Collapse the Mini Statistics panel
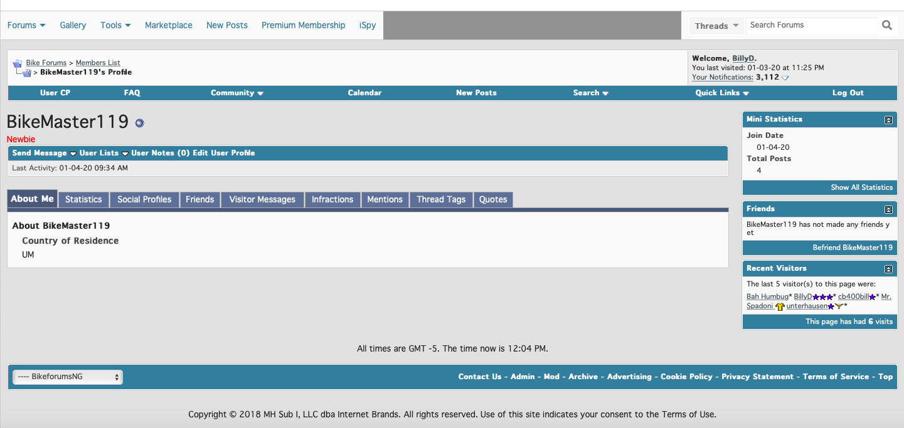904x428 pixels. (888, 120)
